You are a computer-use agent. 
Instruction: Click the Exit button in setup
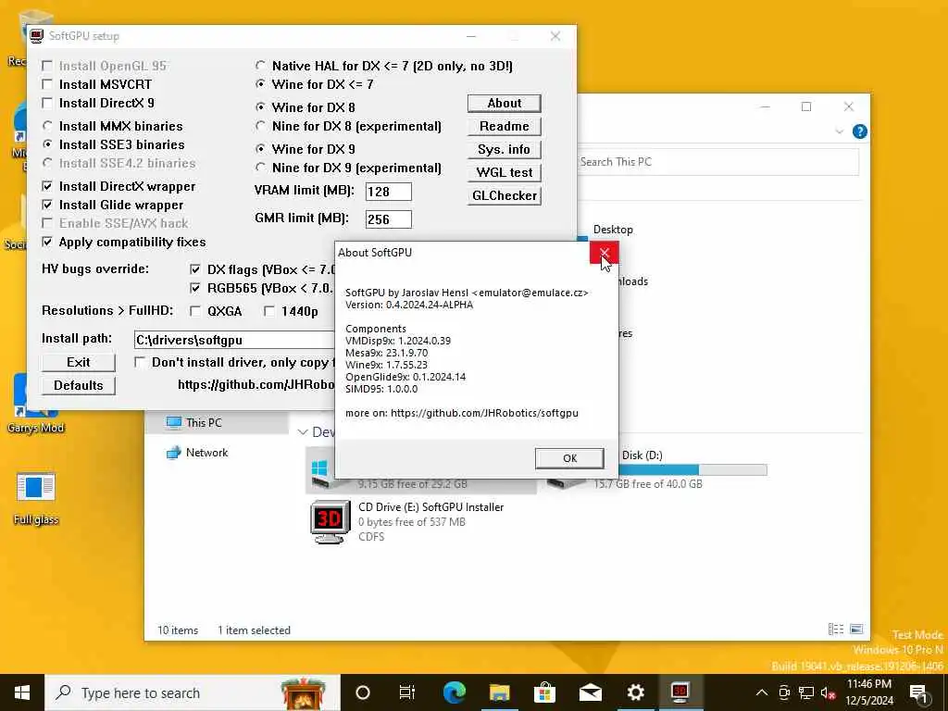tap(79, 362)
